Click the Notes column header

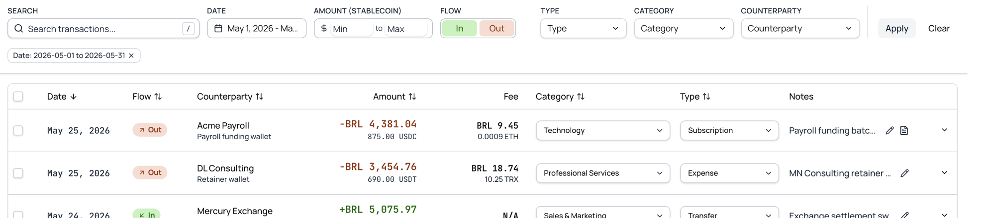pyautogui.click(x=801, y=97)
